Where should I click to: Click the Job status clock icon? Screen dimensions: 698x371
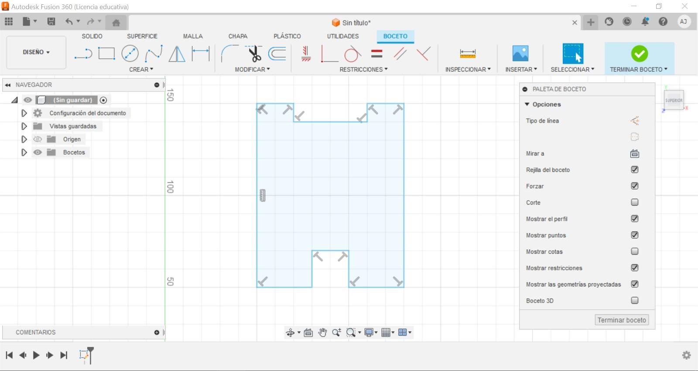pyautogui.click(x=627, y=21)
